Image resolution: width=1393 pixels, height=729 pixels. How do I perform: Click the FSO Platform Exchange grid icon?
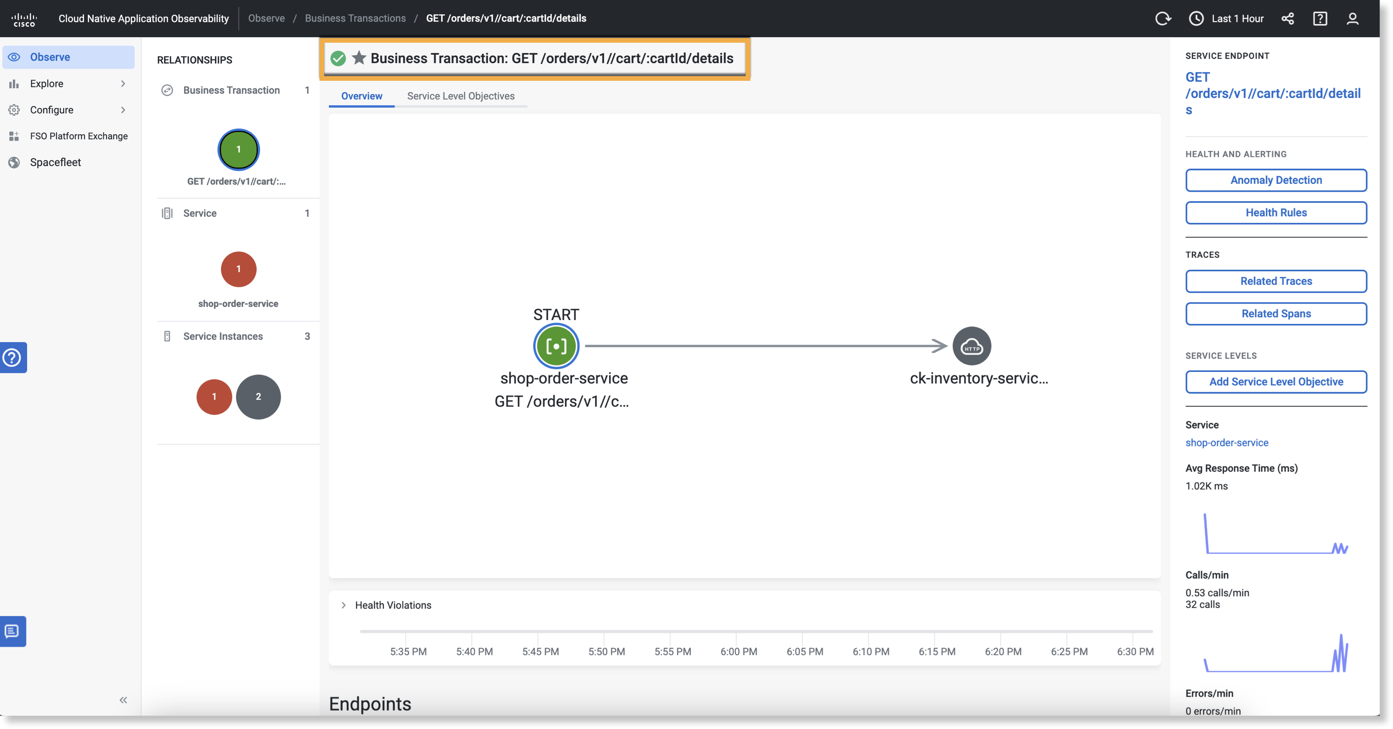(x=14, y=137)
